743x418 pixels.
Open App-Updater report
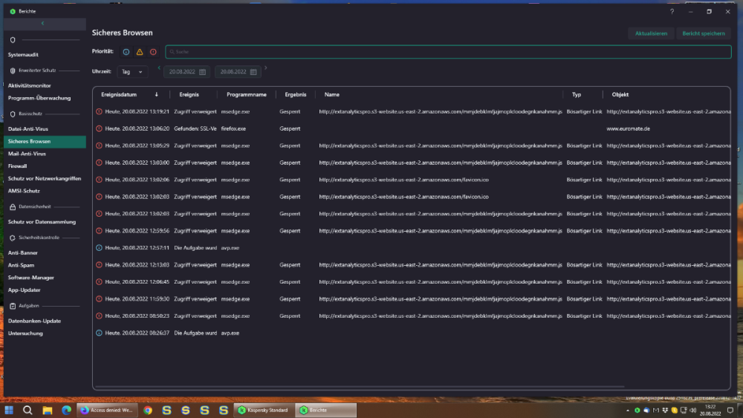(25, 290)
